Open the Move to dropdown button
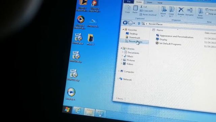Viewport: 216px width, 122px height. click(163, 12)
